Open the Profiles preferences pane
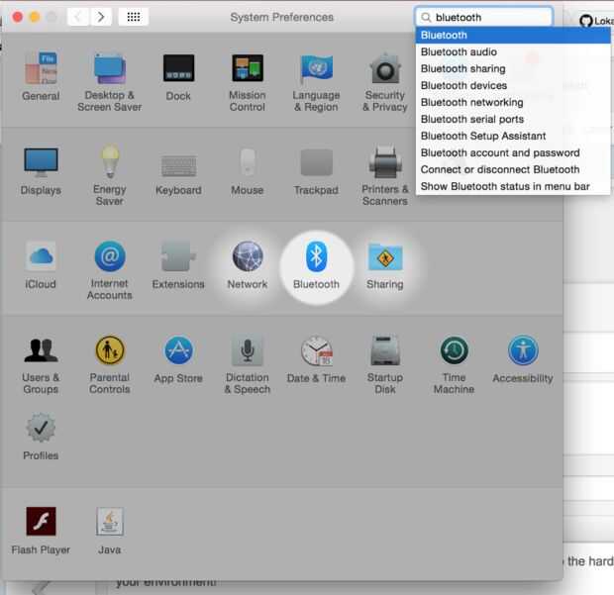 pyautogui.click(x=41, y=436)
